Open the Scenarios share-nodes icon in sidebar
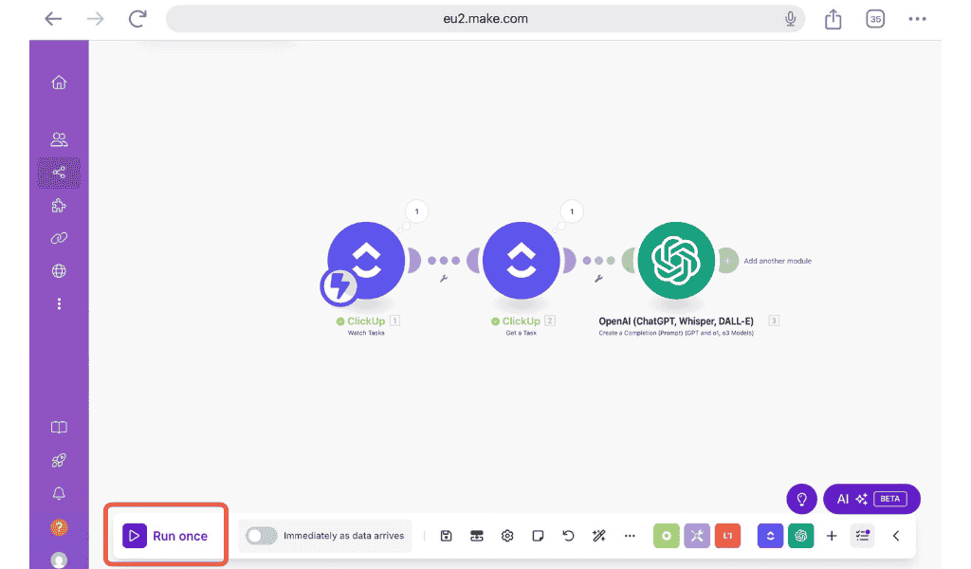Screen dimensions: 971x569 pyautogui.click(x=59, y=173)
